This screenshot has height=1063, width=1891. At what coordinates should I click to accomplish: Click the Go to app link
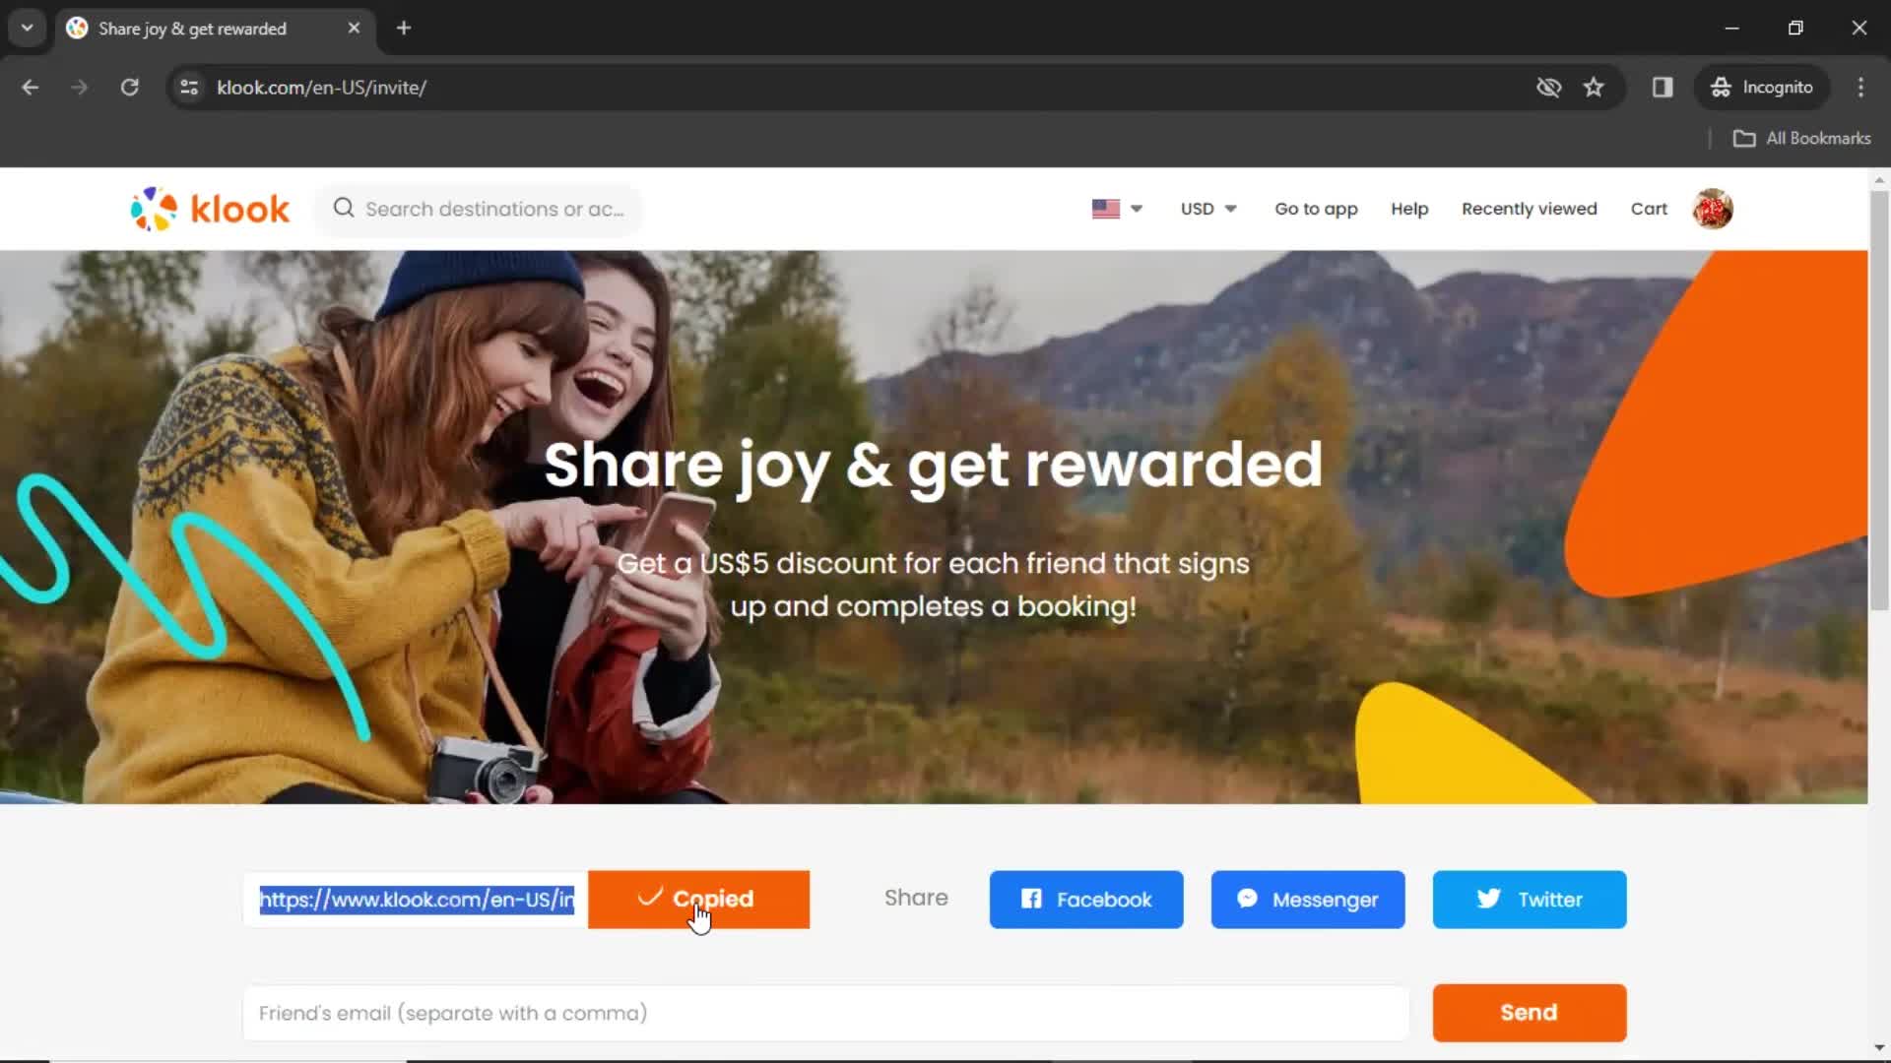tap(1316, 208)
